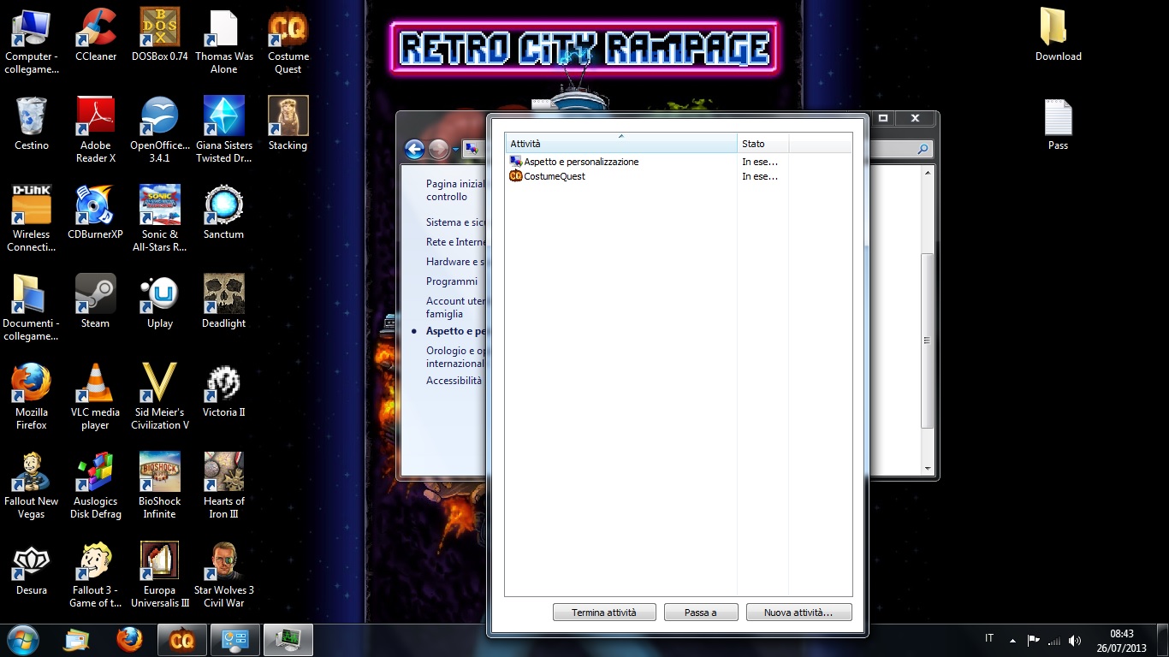Launch Auslogics Disk Defrag icon
This screenshot has height=657, width=1169.
[96, 486]
